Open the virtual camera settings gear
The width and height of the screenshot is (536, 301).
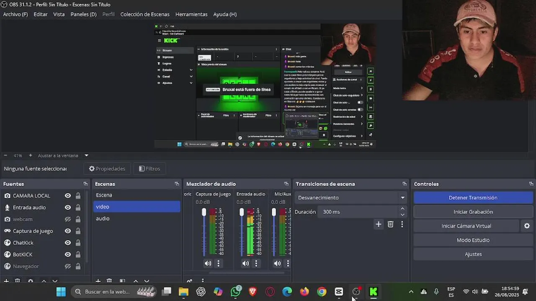(x=527, y=226)
